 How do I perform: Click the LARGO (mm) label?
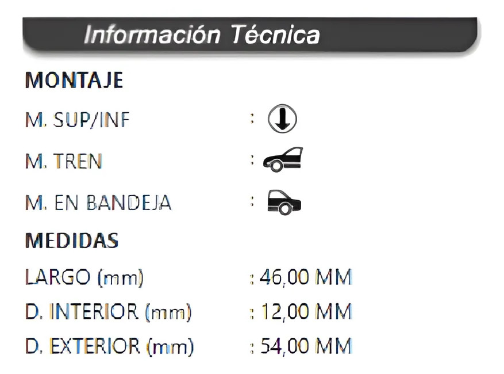[x=84, y=277]
